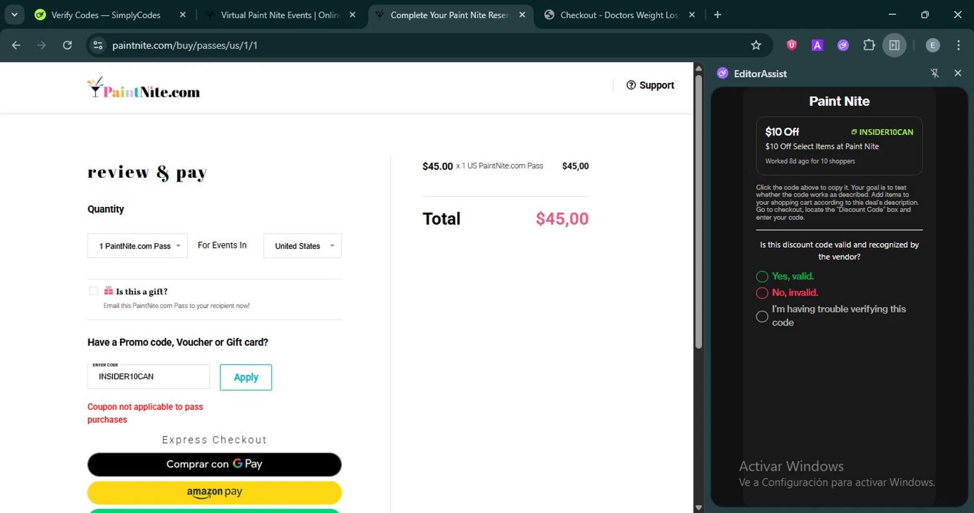Select I'm having trouble verifying option
974x513 pixels.
[x=762, y=316]
